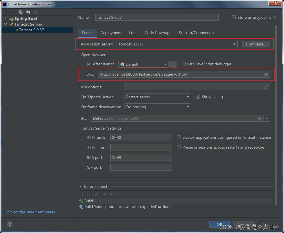Screen dimensions: 284x233
Task: Enable with JavaScript debugger
Action: [x=183, y=64]
